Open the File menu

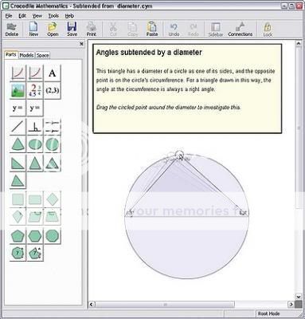click(9, 16)
